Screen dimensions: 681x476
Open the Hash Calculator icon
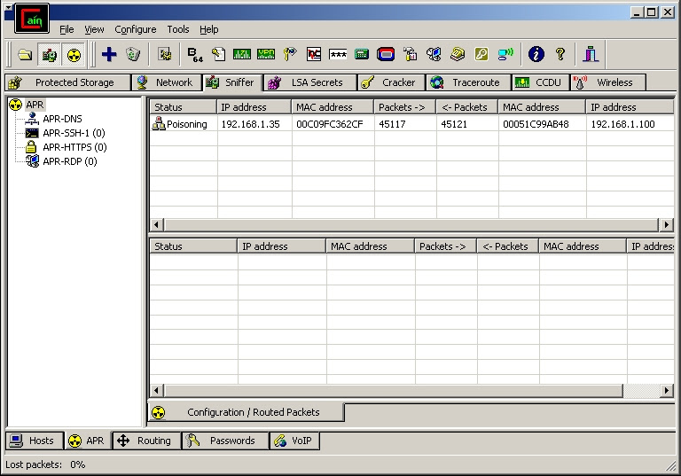[362, 54]
